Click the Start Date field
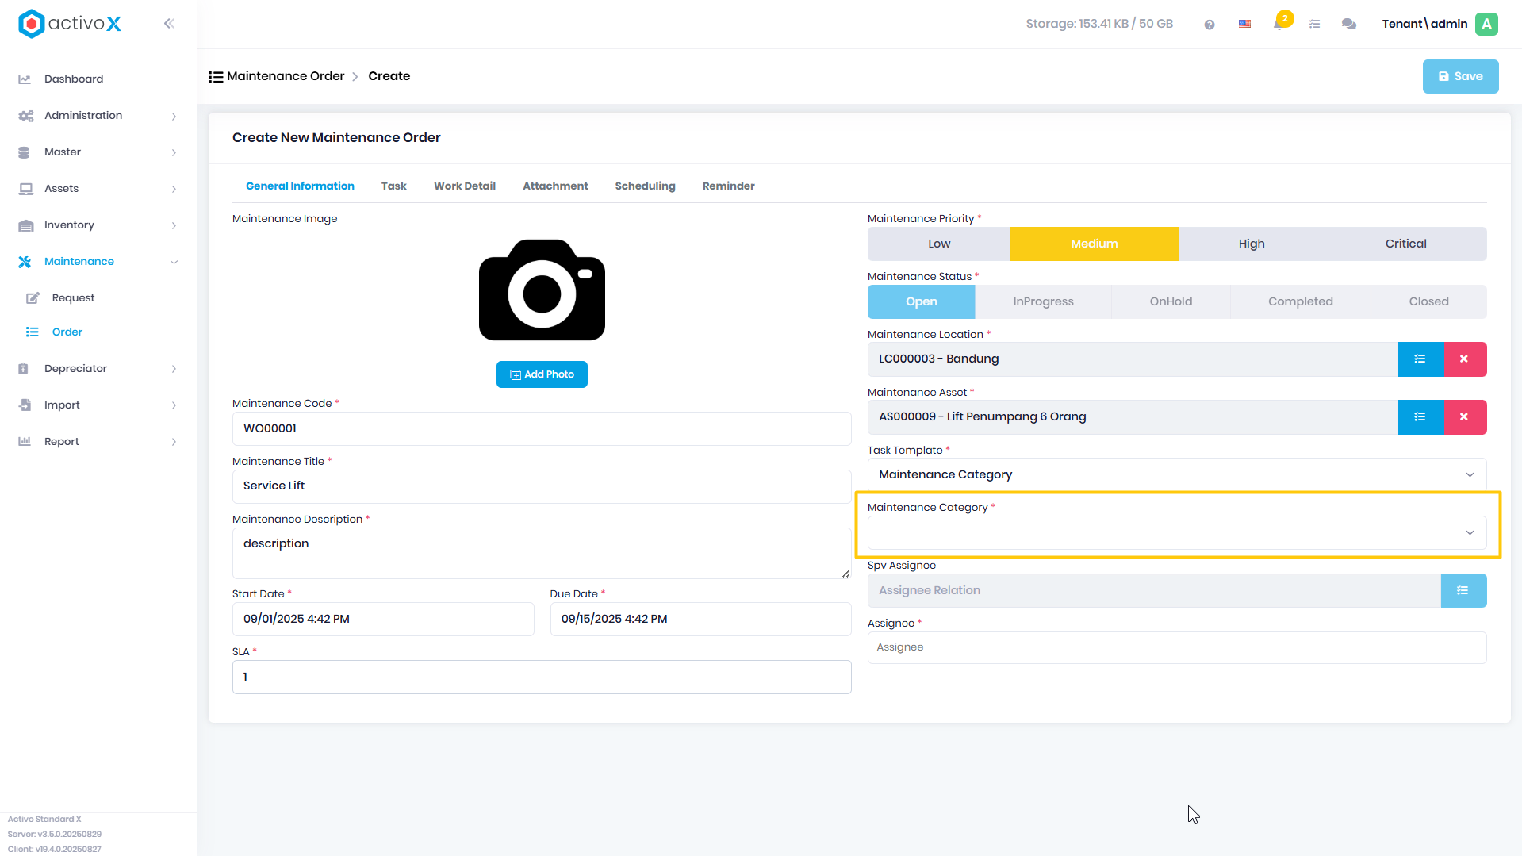This screenshot has height=856, width=1522. pyautogui.click(x=383, y=620)
